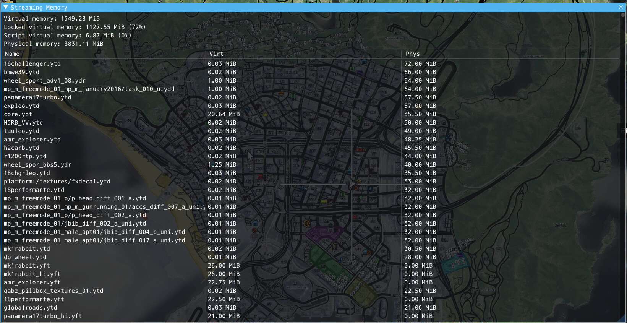Select jbib_diff_002_a_uni.ytd entry

pyautogui.click(x=75, y=224)
